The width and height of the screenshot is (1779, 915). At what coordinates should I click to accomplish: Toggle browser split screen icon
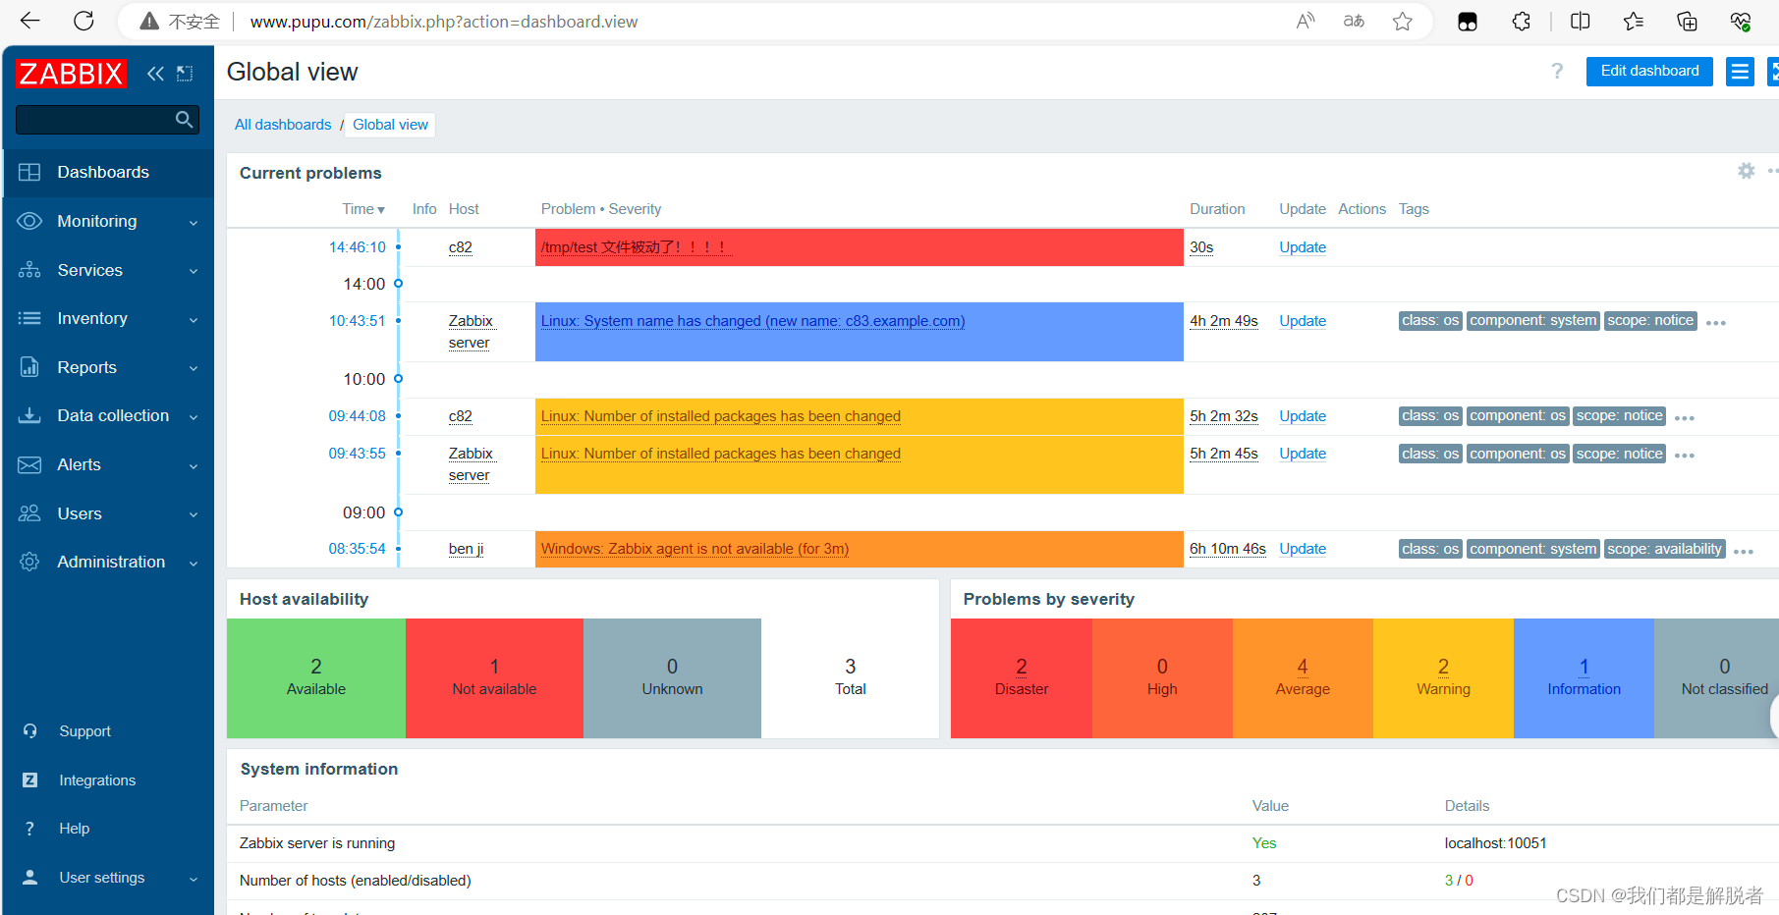point(1581,21)
